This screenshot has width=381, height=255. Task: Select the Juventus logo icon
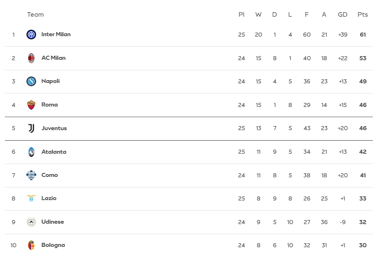31,128
